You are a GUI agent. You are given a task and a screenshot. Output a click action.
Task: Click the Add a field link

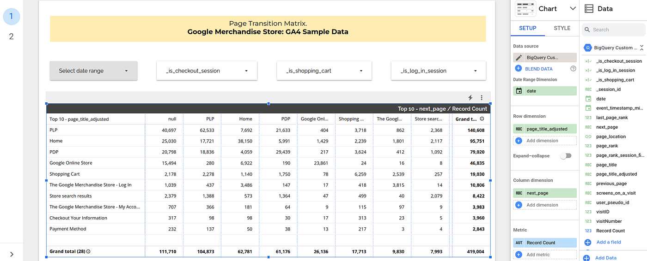pos(609,242)
